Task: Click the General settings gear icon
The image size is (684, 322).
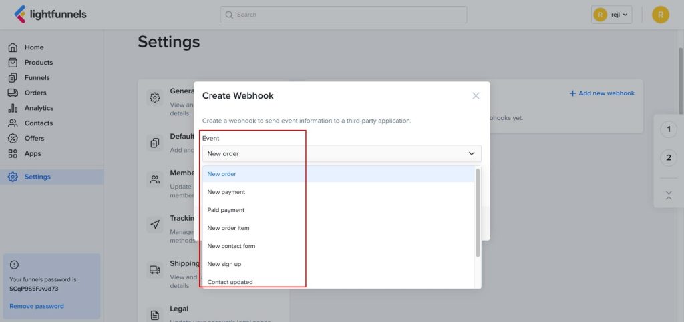Action: [155, 97]
